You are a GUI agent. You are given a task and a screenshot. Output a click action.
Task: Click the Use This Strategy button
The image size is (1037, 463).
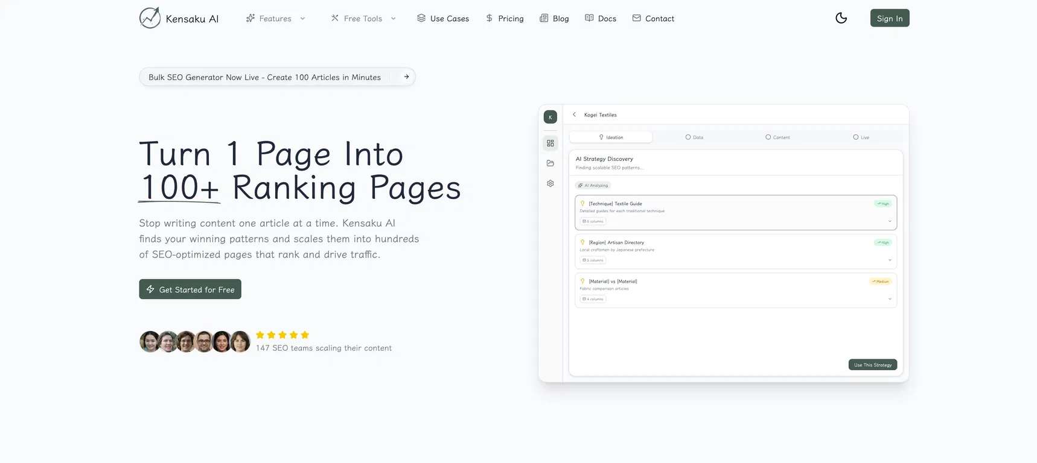(872, 365)
